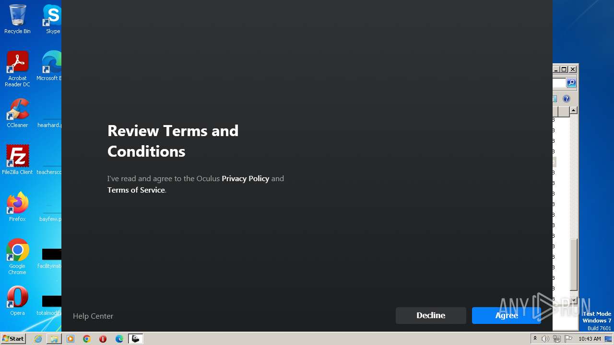
Task: Show hidden system tray icons
Action: [x=535, y=339]
